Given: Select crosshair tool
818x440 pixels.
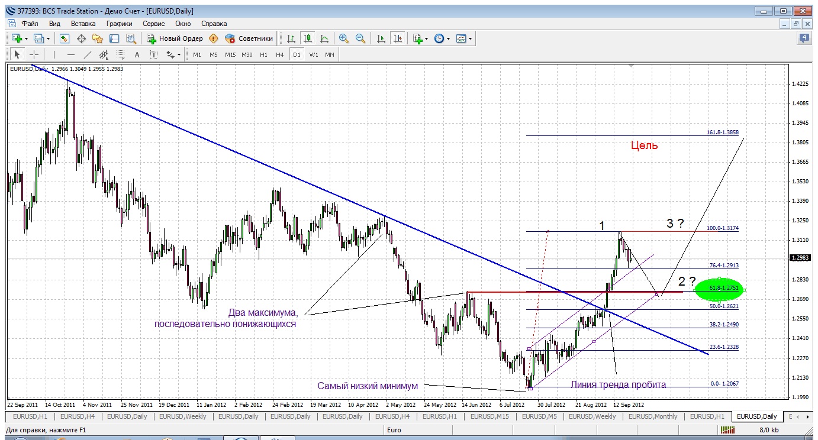Looking at the screenshot, I should (34, 54).
